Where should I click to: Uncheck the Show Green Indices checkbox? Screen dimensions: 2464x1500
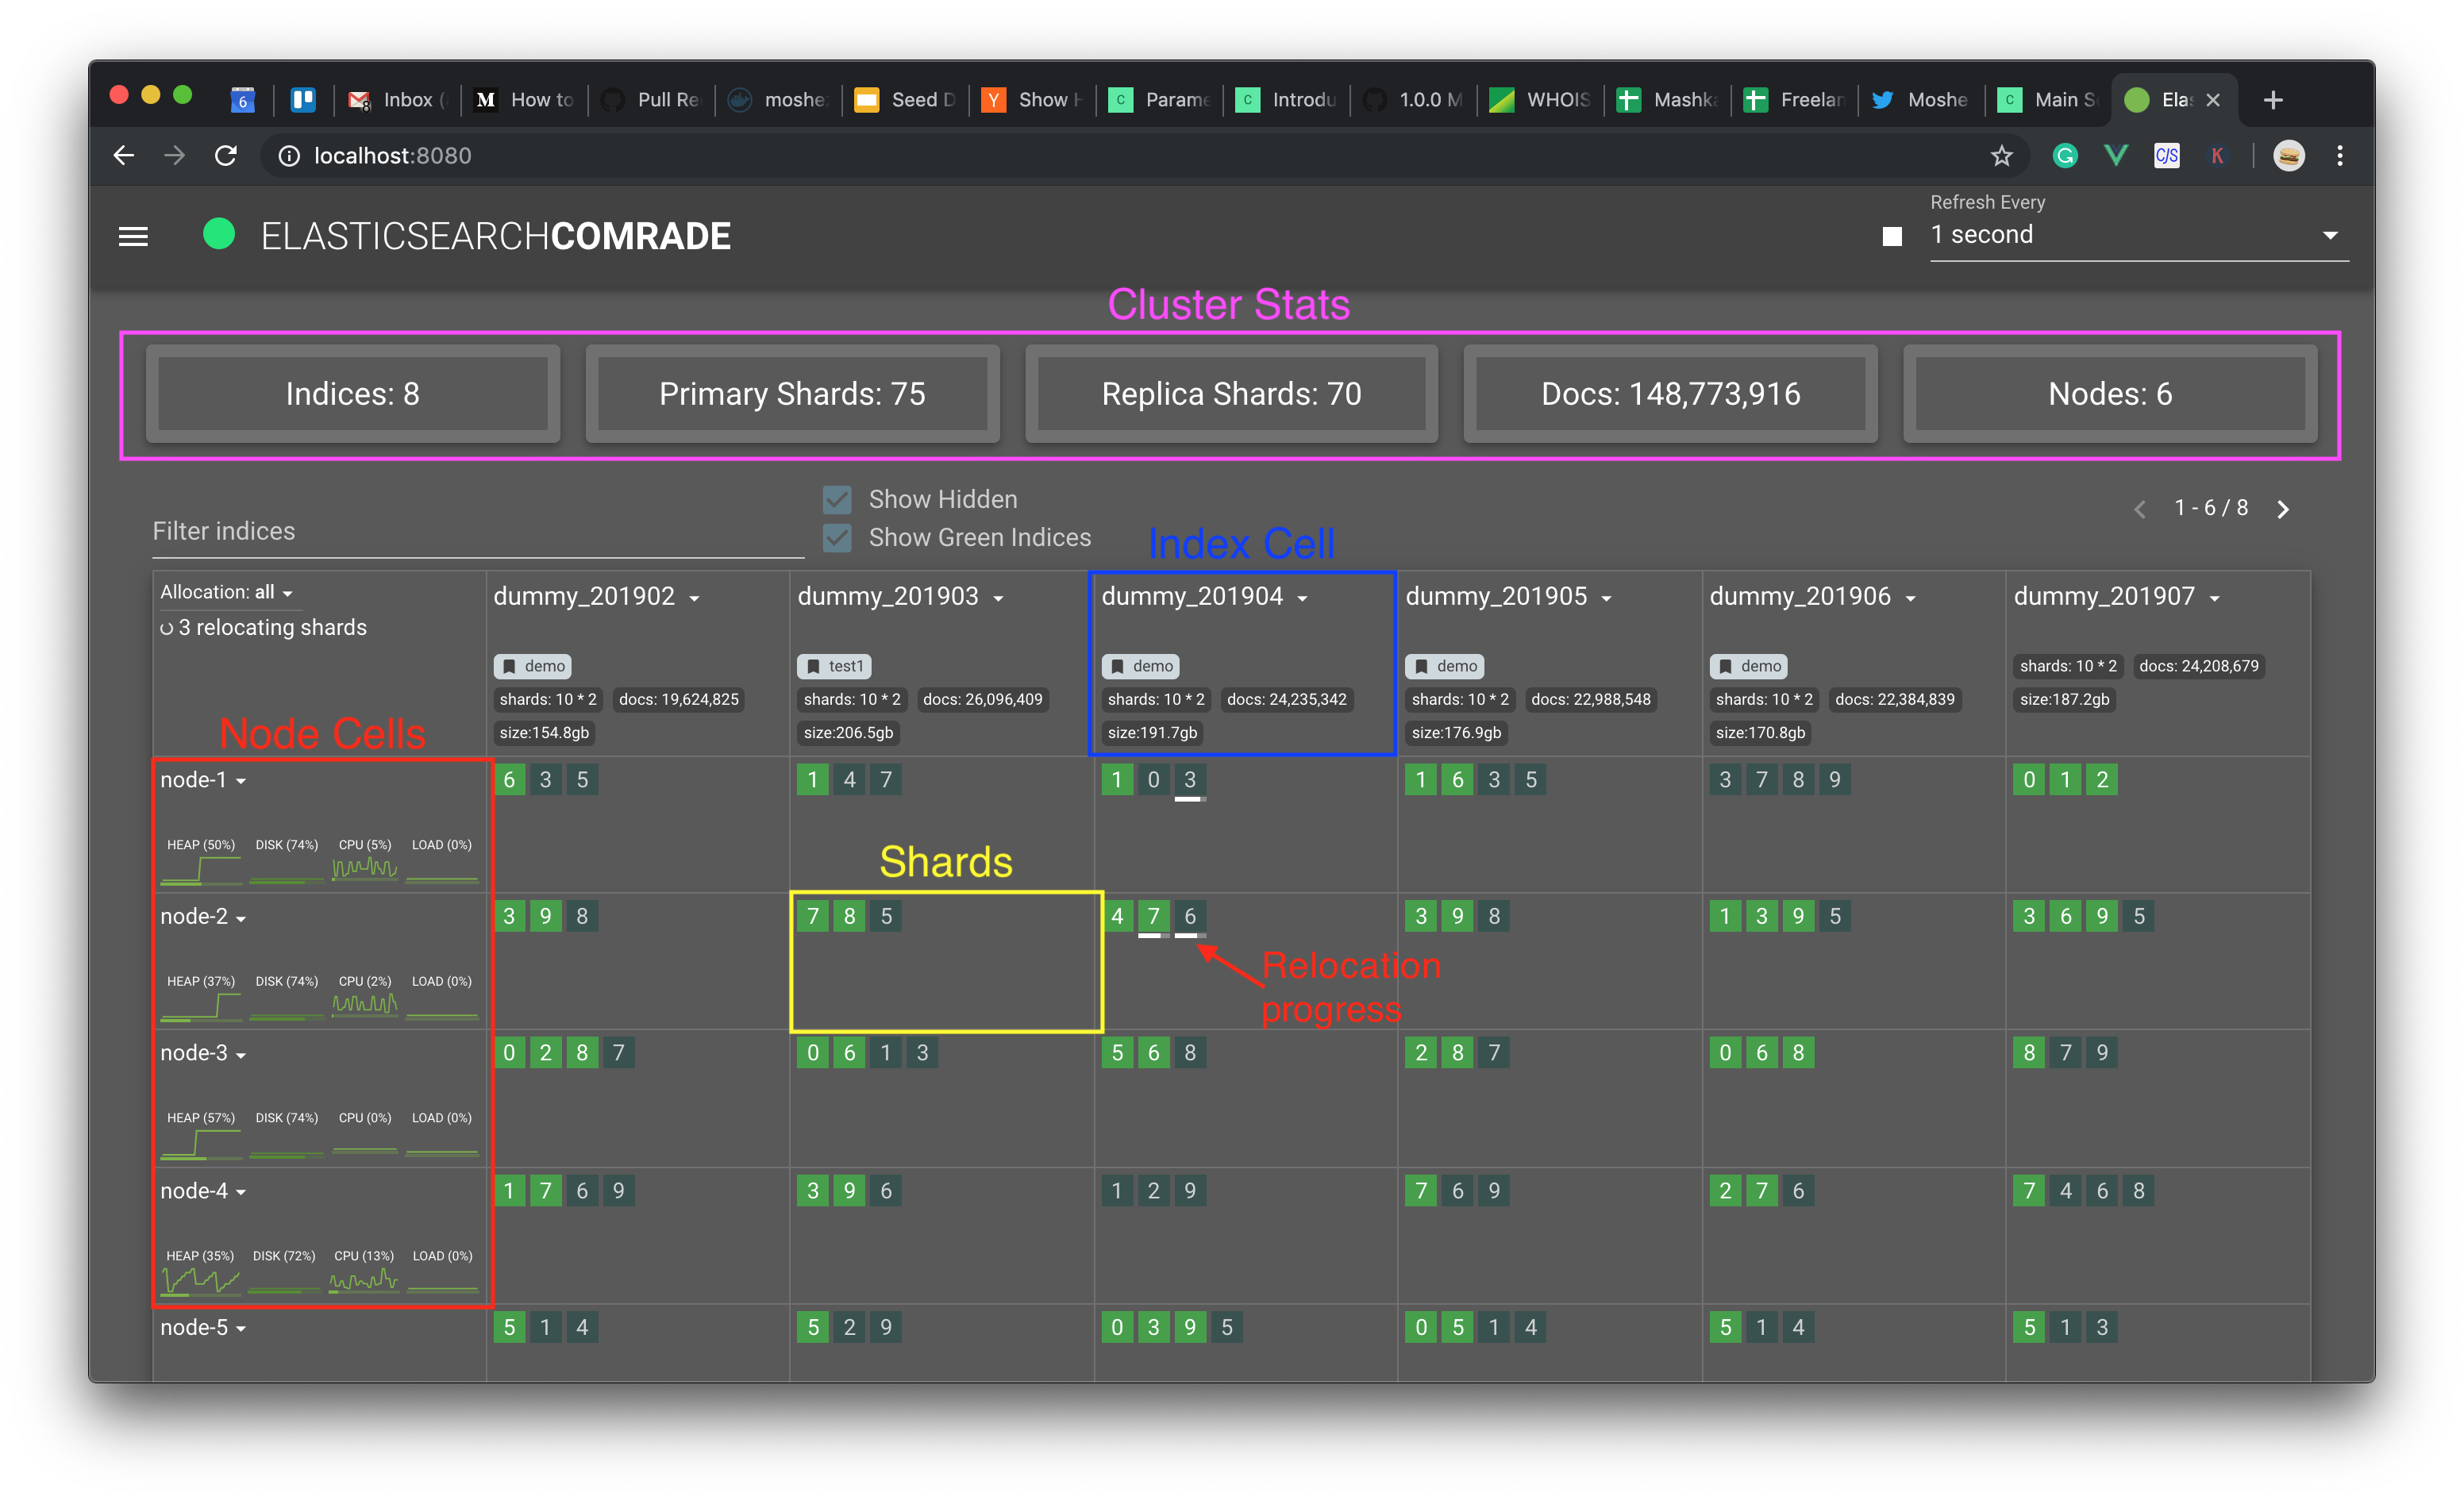click(837, 538)
